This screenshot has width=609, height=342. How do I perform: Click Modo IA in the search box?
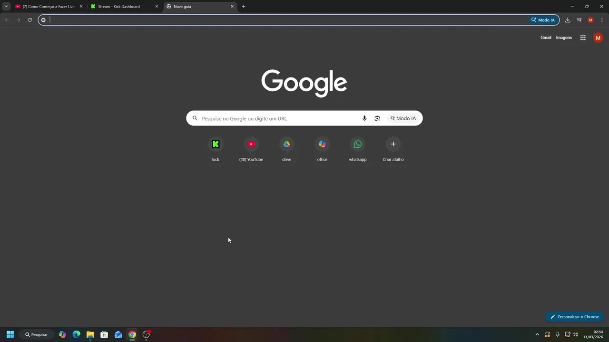tap(403, 118)
